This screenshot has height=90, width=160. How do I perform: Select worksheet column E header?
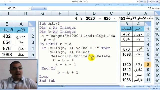(x=77, y=13)
